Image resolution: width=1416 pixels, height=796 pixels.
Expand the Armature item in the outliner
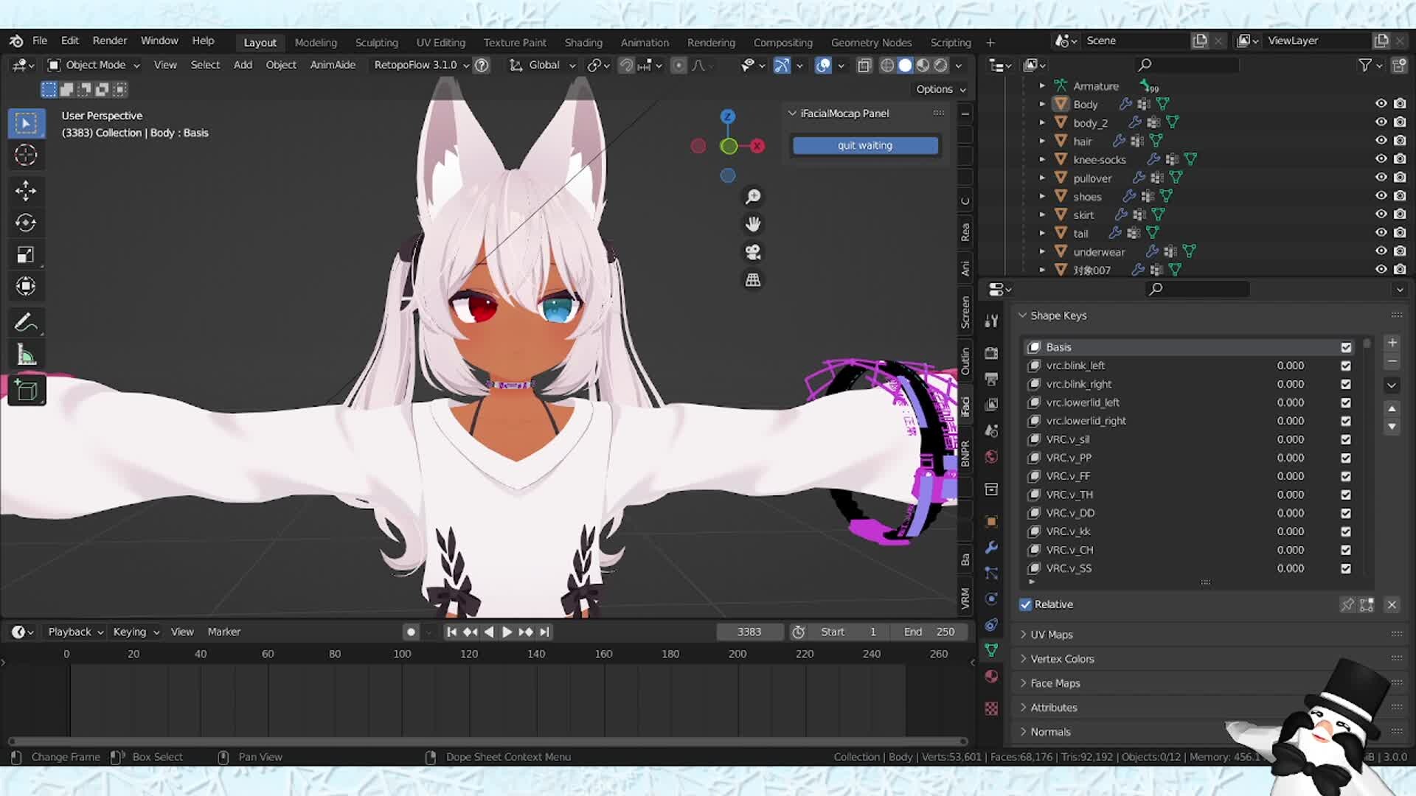click(1043, 85)
